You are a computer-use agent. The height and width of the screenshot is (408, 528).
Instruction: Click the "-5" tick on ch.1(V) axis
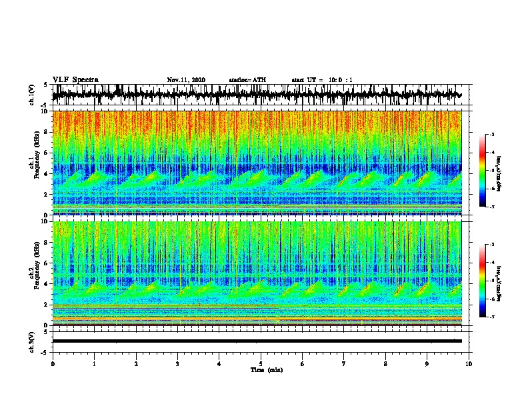(45, 105)
